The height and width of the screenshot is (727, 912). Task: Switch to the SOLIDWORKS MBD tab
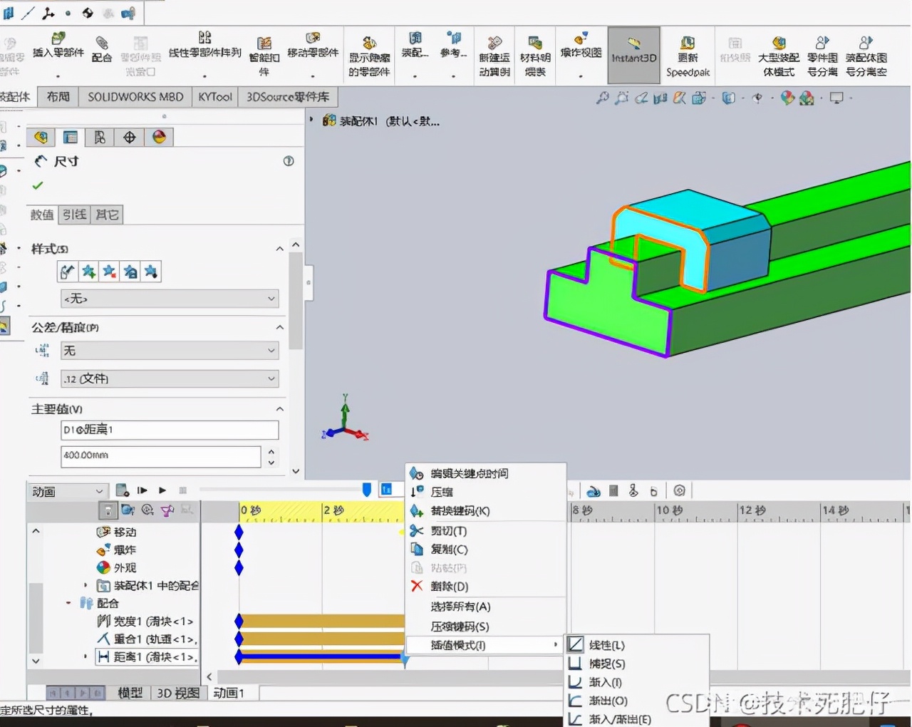click(x=134, y=96)
